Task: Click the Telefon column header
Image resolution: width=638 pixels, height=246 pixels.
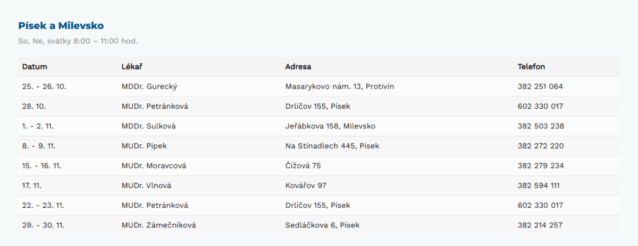Action: point(531,67)
